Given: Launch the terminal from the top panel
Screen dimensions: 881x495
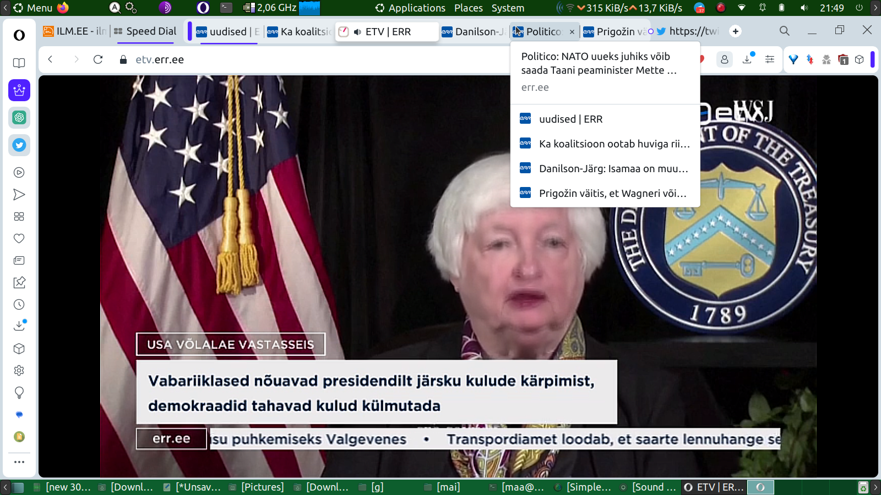Looking at the screenshot, I should [226, 8].
